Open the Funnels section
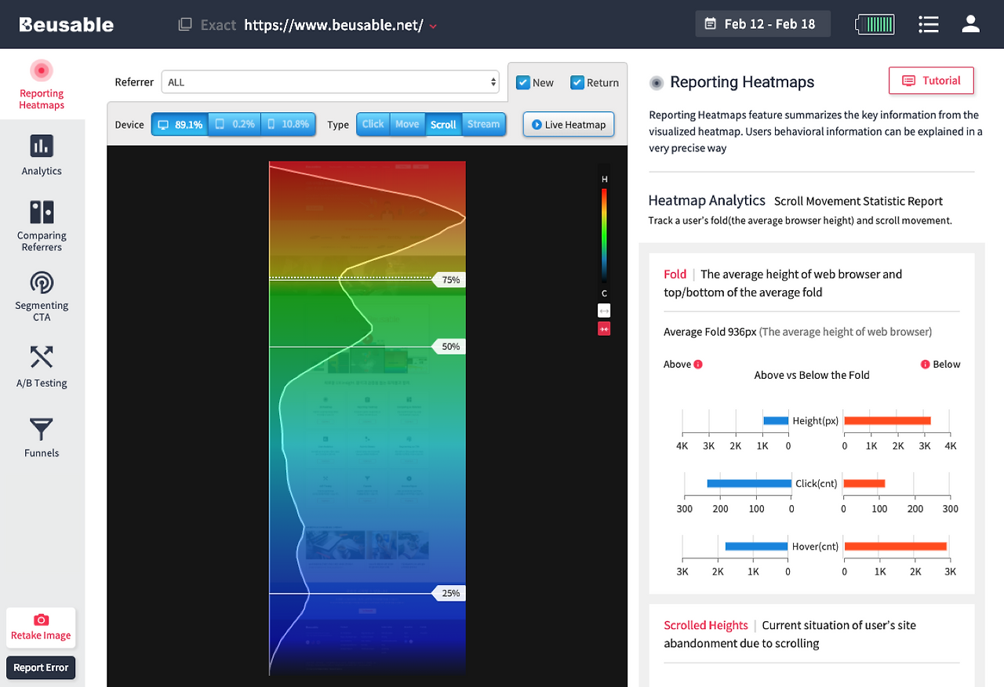 pos(42,437)
